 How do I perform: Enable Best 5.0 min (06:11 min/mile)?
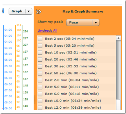coord(40,87)
